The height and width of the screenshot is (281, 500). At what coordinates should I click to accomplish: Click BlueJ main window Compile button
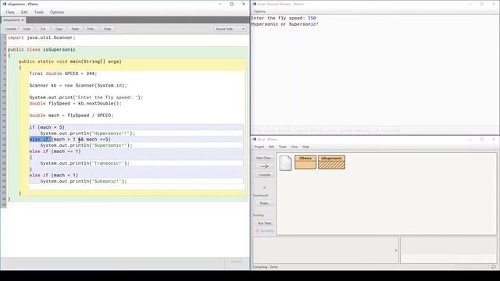click(x=264, y=175)
